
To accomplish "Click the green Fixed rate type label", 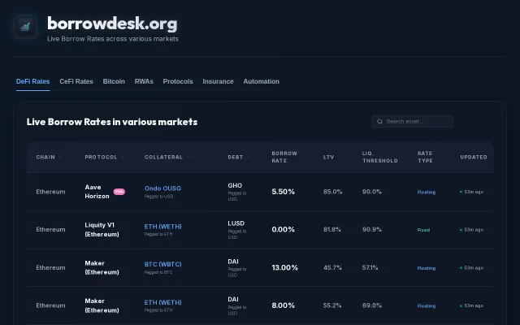I will coord(423,230).
